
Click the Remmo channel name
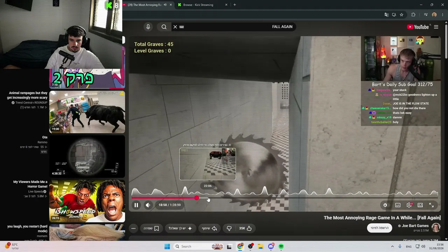(x=42, y=142)
